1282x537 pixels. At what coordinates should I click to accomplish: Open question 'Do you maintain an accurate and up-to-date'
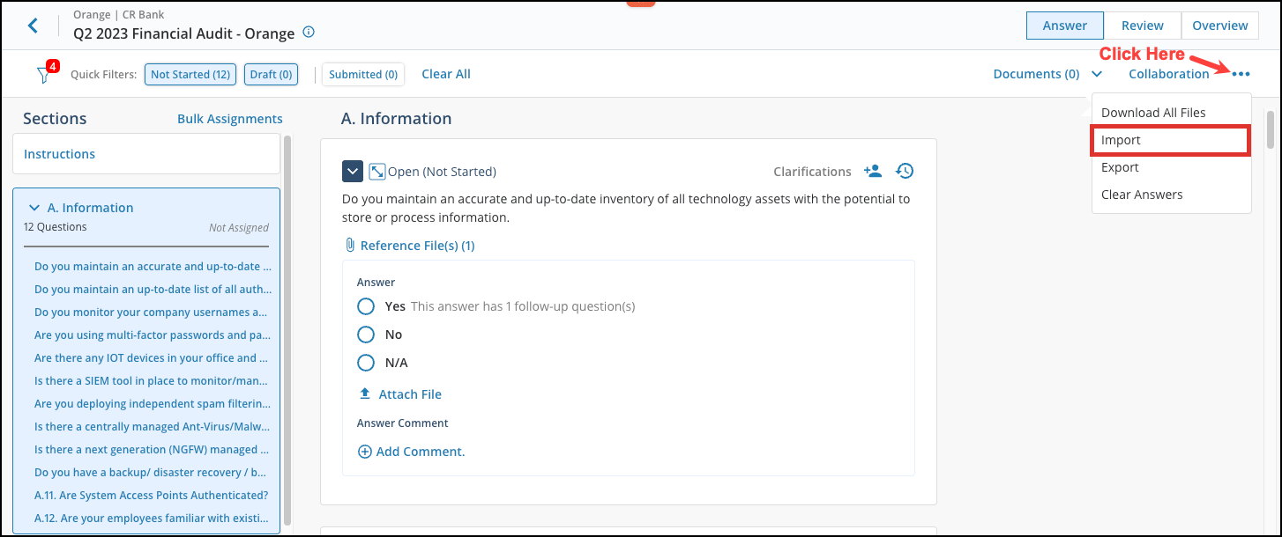[153, 266]
